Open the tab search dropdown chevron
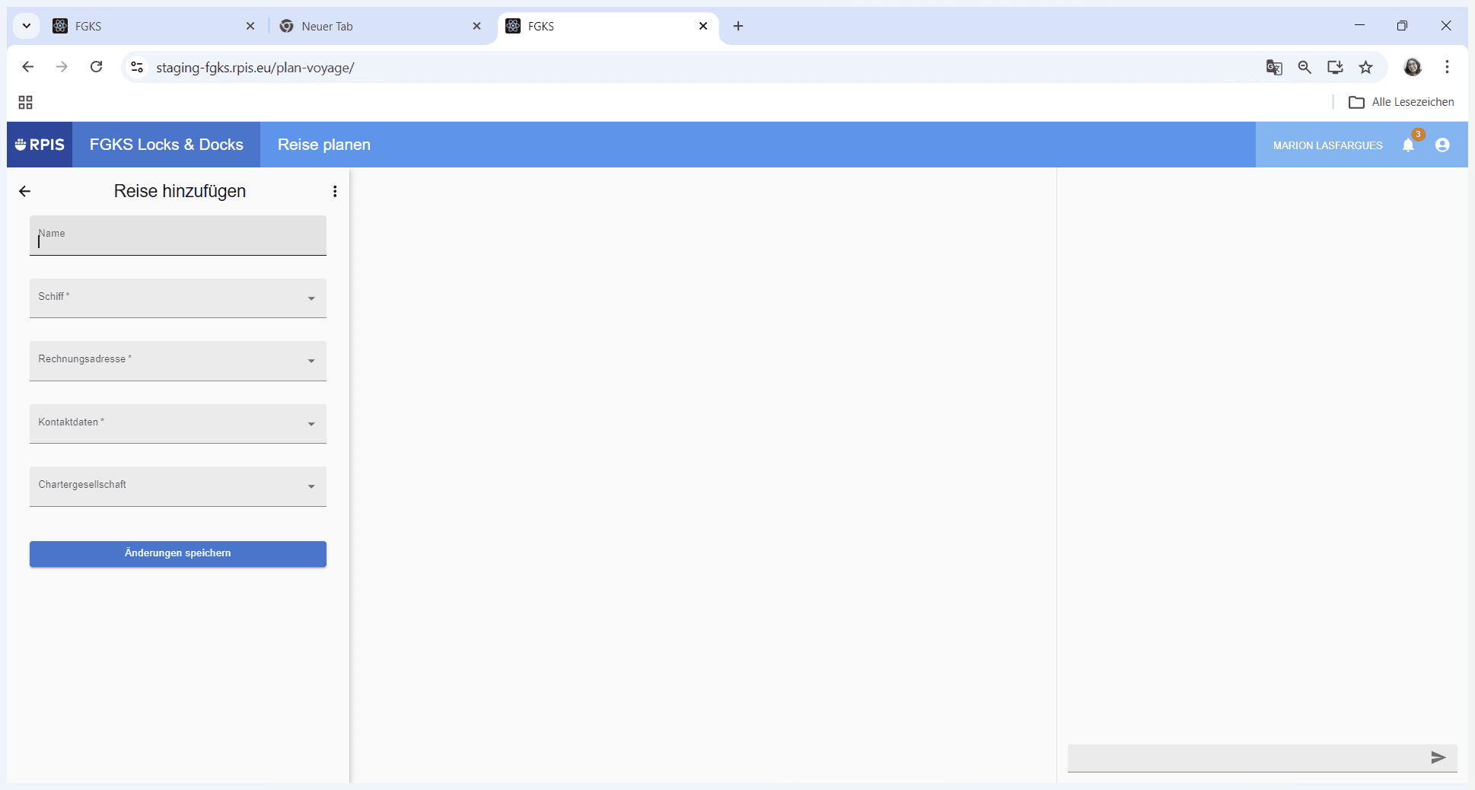The height and width of the screenshot is (790, 1475). [x=27, y=26]
